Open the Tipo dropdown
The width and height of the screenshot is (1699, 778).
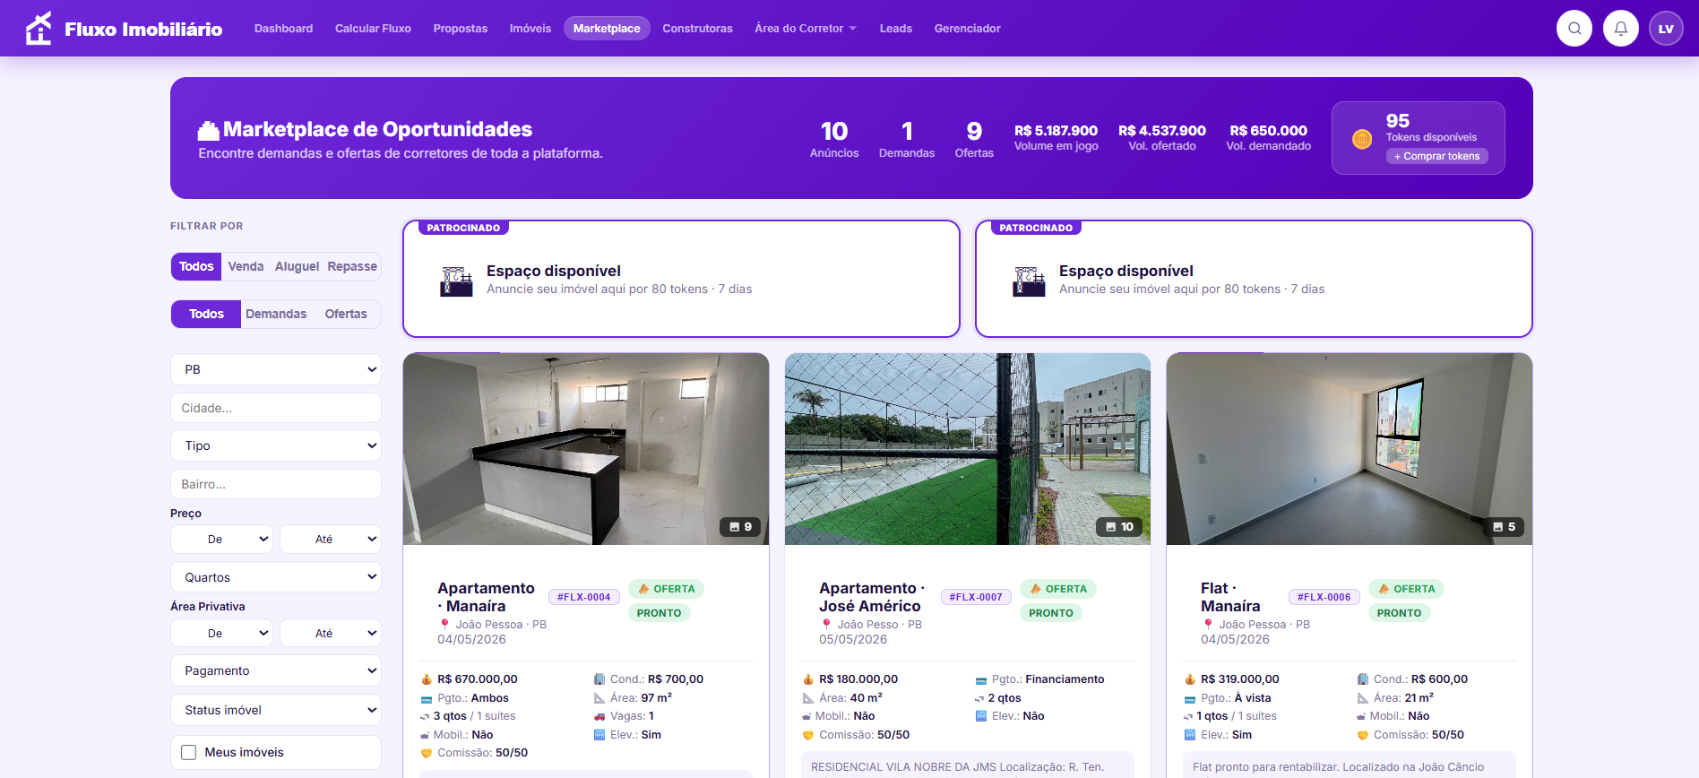(276, 445)
